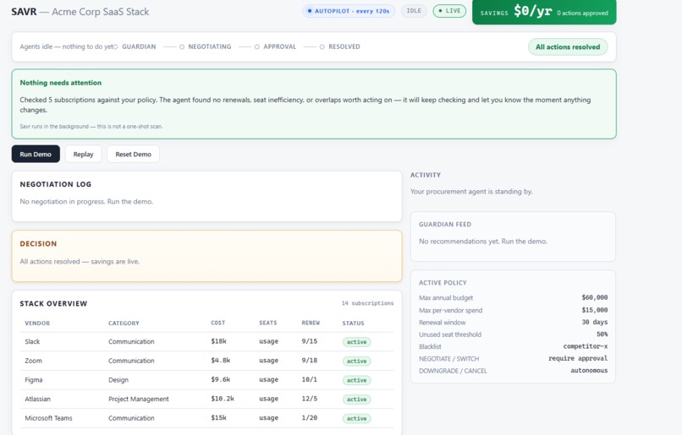Click the CATEGORY column header
Viewport: 682px width, 435px height.
(x=124, y=323)
